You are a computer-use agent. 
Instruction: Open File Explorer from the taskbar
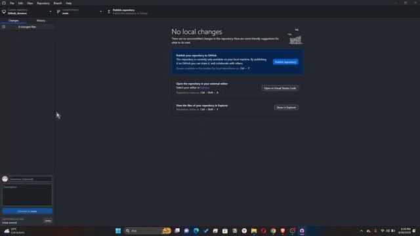tap(254, 231)
